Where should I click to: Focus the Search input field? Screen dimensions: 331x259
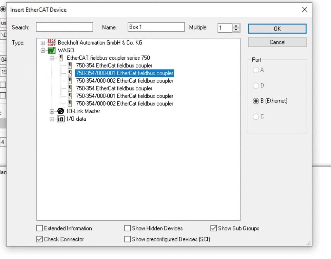point(64,27)
